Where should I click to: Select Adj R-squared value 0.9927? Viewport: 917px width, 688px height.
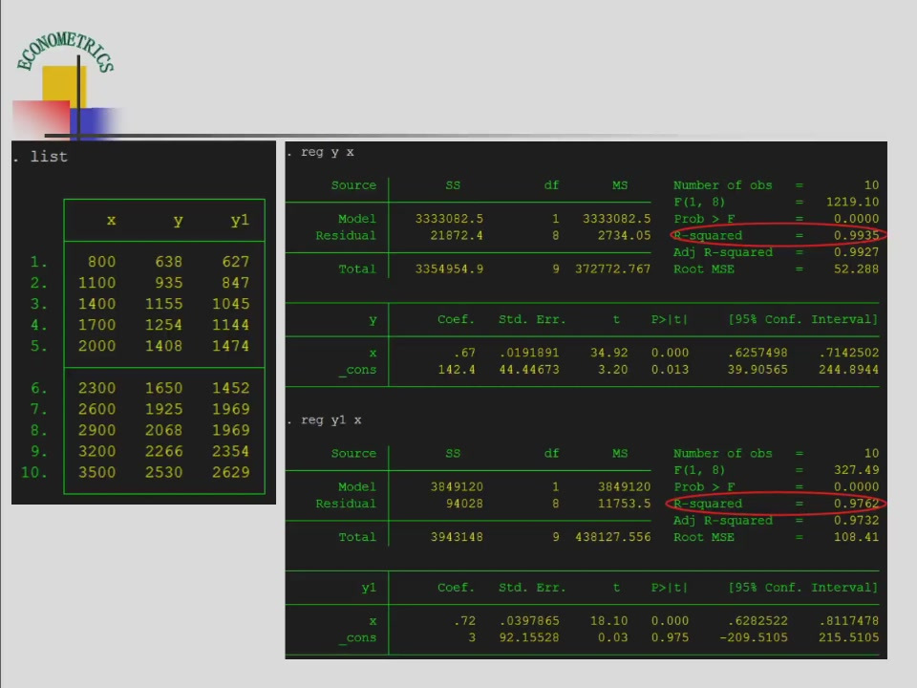tap(856, 252)
